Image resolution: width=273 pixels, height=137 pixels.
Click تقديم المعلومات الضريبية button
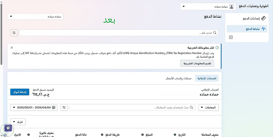pos(197,63)
